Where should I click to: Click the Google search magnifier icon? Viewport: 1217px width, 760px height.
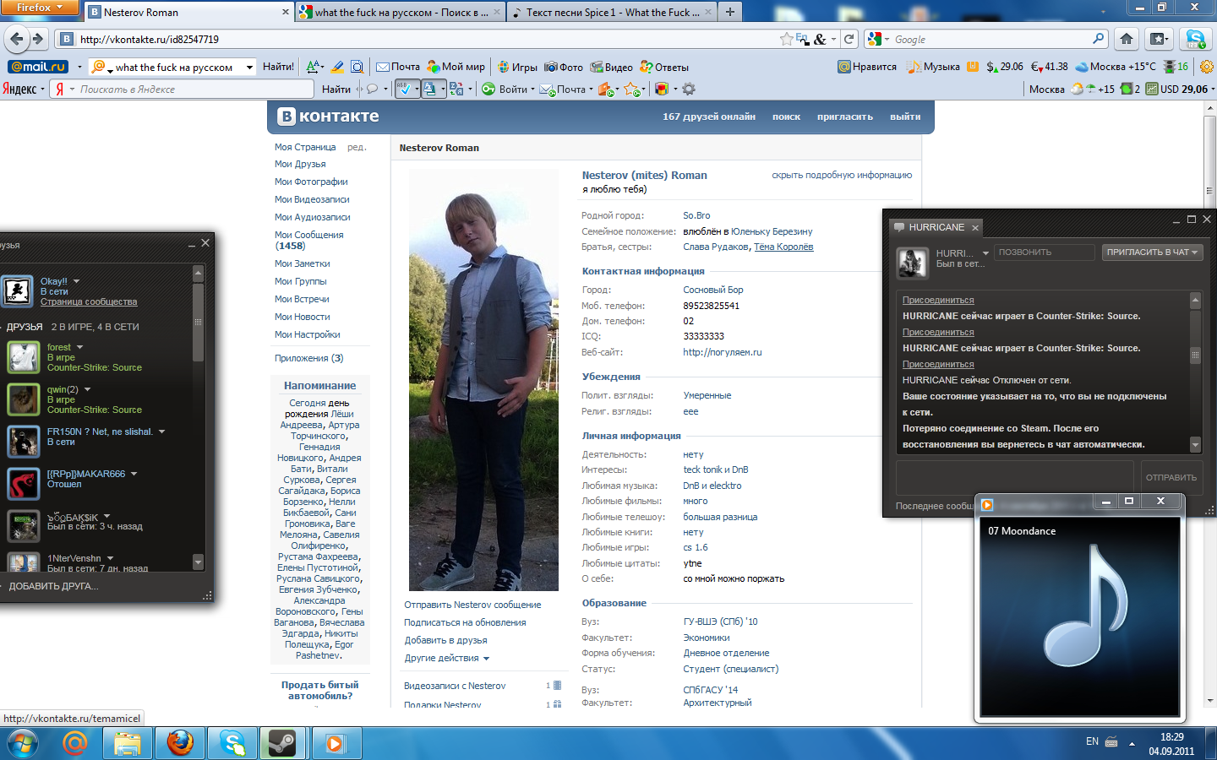click(x=1099, y=39)
